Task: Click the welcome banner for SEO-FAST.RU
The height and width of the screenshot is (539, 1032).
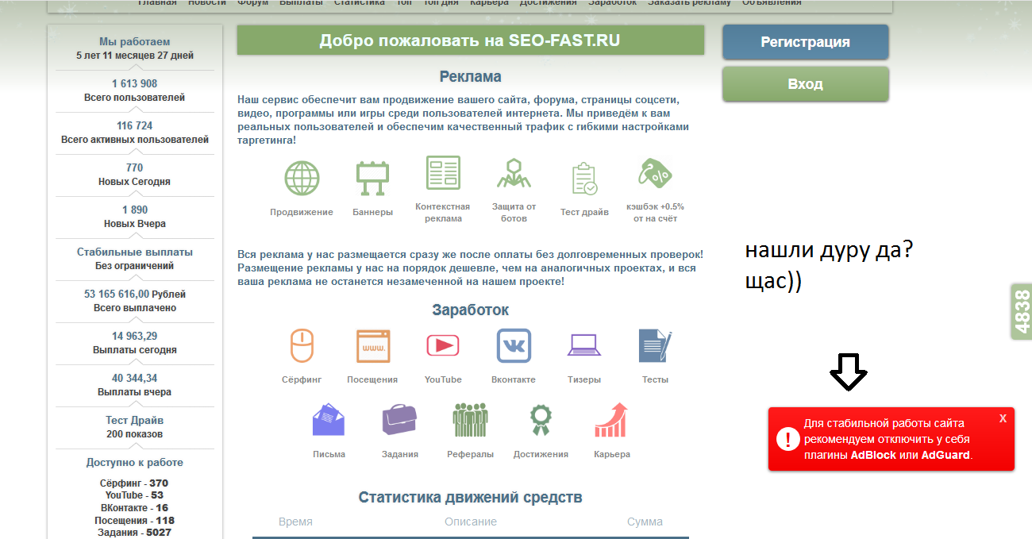Action: click(x=470, y=40)
